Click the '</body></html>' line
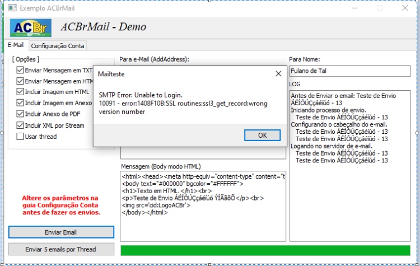Viewport: 420px width, 266px height. (x=144, y=213)
